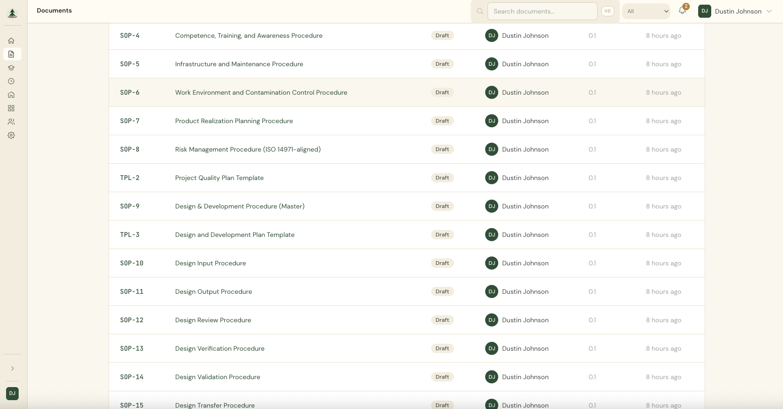
Task: Open the clock history icon in sidebar
Action: [x=11, y=81]
